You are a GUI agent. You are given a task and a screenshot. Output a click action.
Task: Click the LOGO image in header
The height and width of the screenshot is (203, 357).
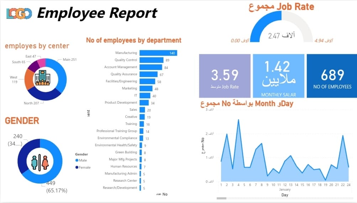(19, 13)
